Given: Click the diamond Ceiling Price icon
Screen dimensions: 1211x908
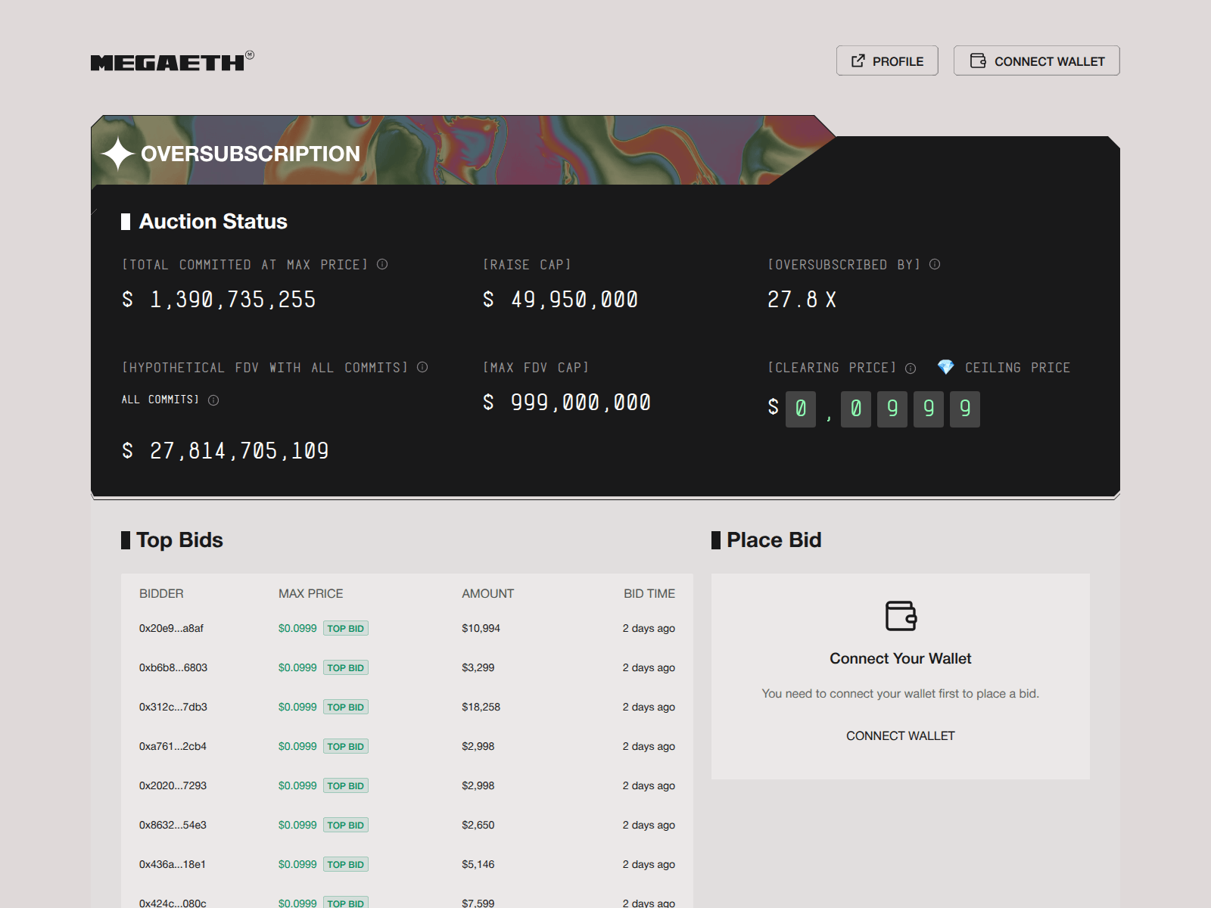Looking at the screenshot, I should [x=945, y=367].
